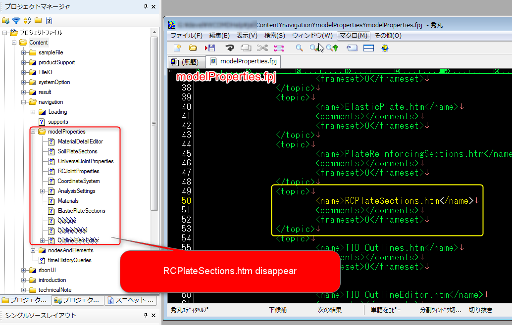Click the magnifier search icon
The height and width of the screenshot is (325, 512).
tap(300, 48)
